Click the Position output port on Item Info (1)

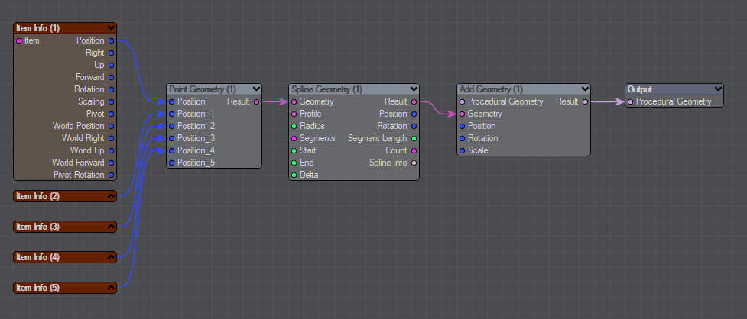(x=111, y=40)
